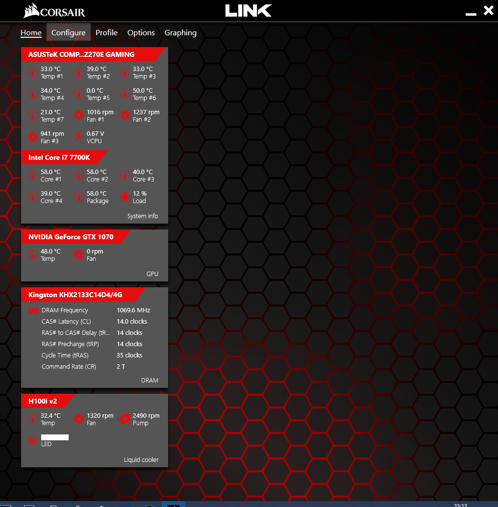Click the Temp #5 thermometer icon
The height and width of the screenshot is (507, 498).
pos(79,94)
